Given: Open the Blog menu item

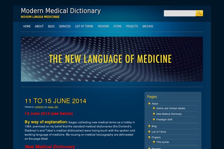Looking at the screenshot, I should (51, 26).
